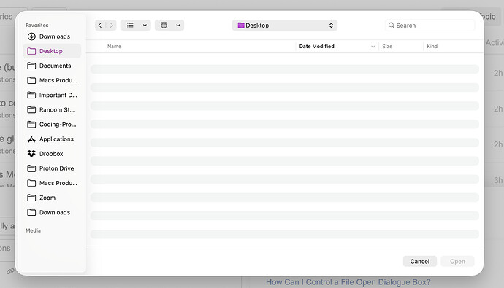This screenshot has height=288, width=504.
Task: Open the Important D... sidebar folder
Action: coord(52,95)
